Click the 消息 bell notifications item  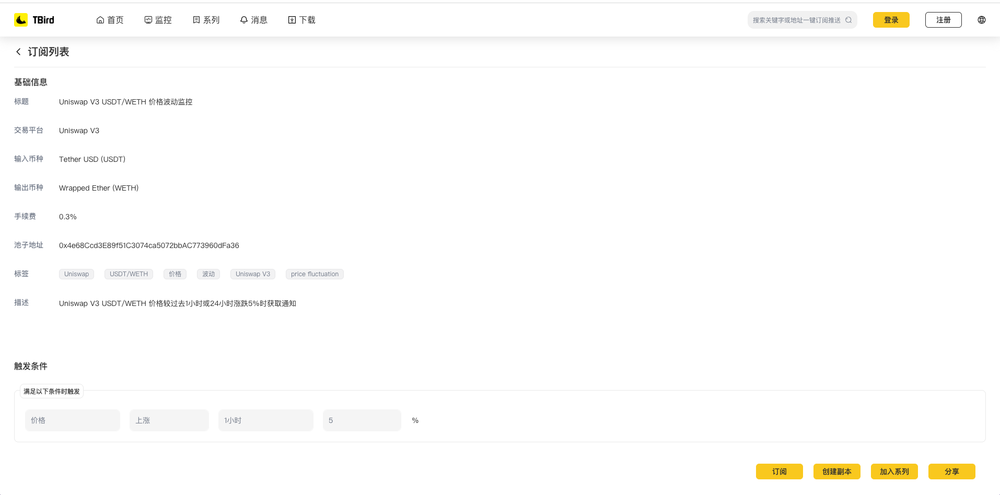253,20
